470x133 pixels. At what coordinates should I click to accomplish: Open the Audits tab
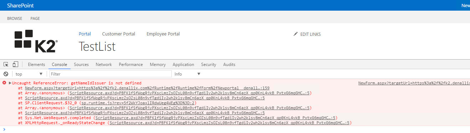click(x=229, y=65)
